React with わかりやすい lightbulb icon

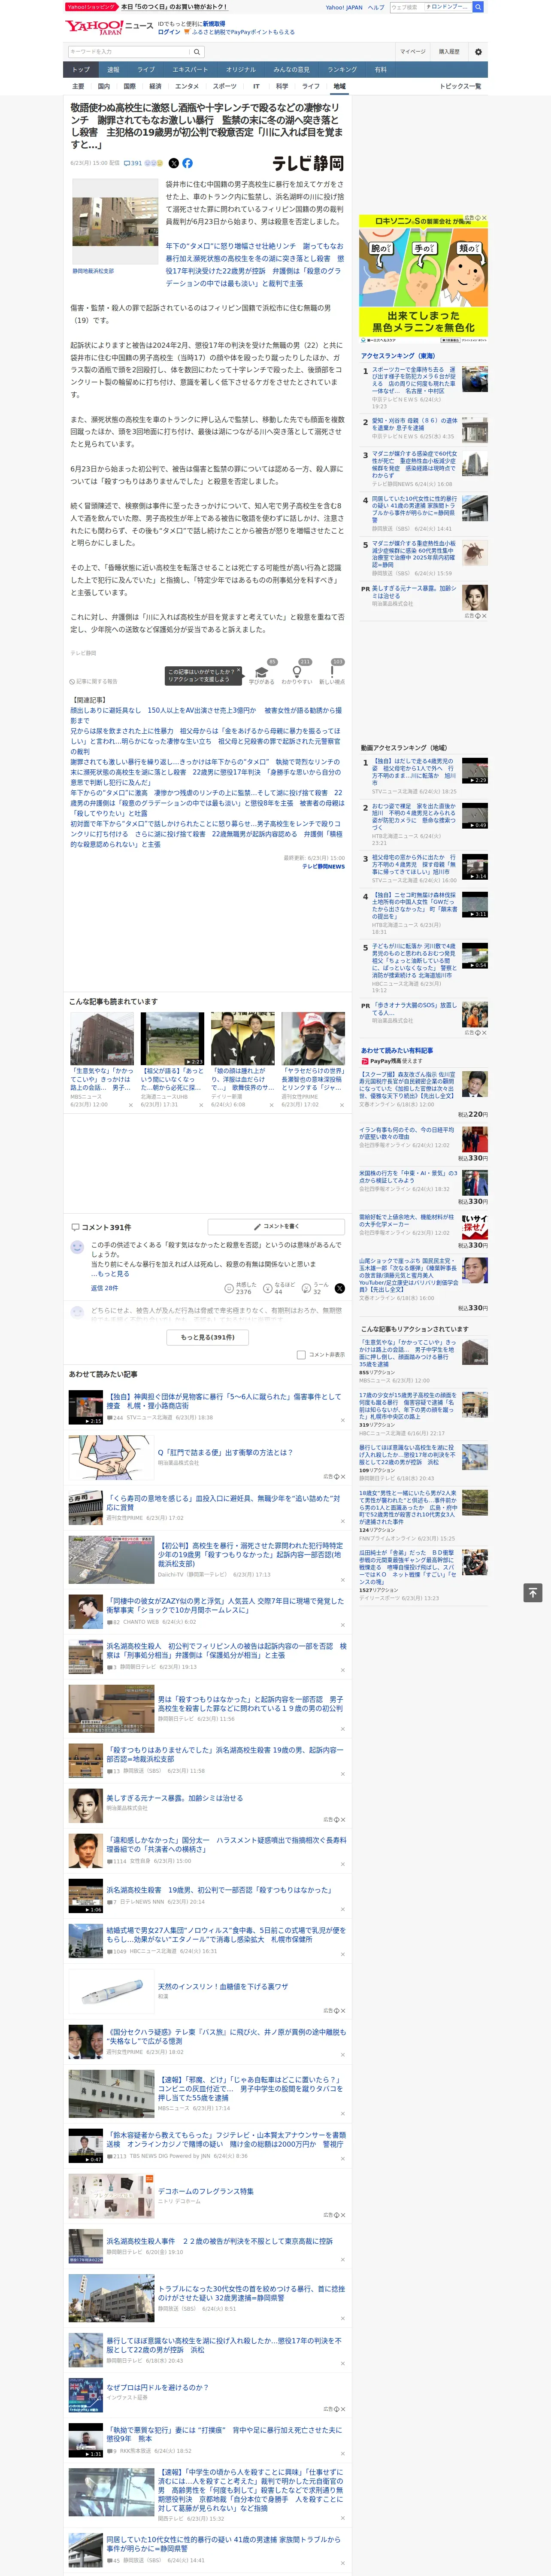[297, 672]
